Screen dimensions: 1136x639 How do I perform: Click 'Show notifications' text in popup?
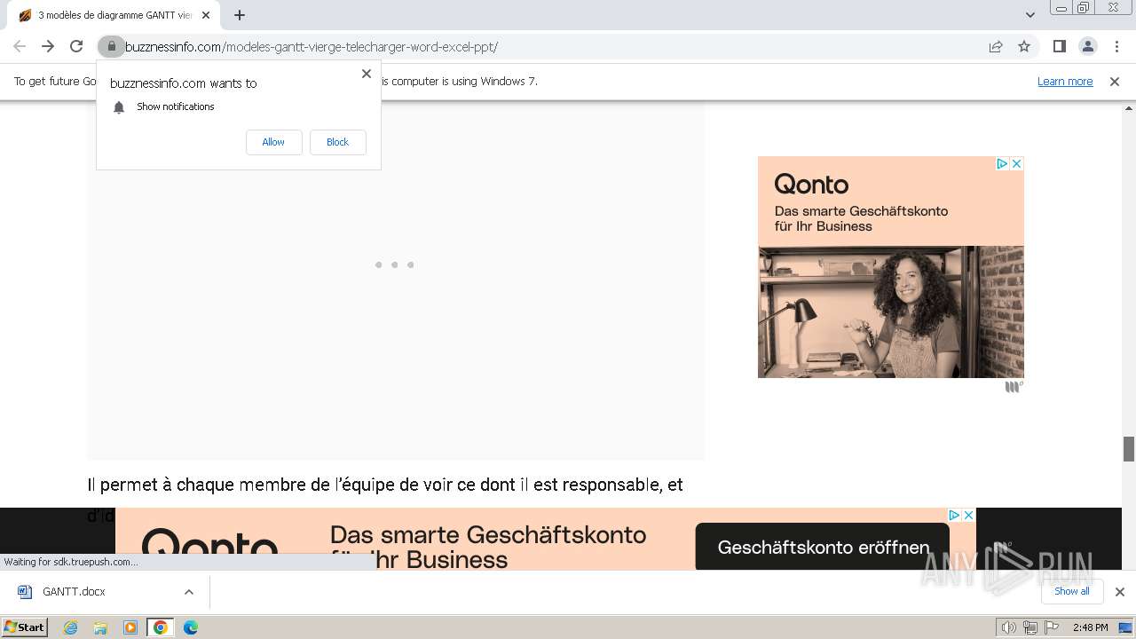click(176, 106)
